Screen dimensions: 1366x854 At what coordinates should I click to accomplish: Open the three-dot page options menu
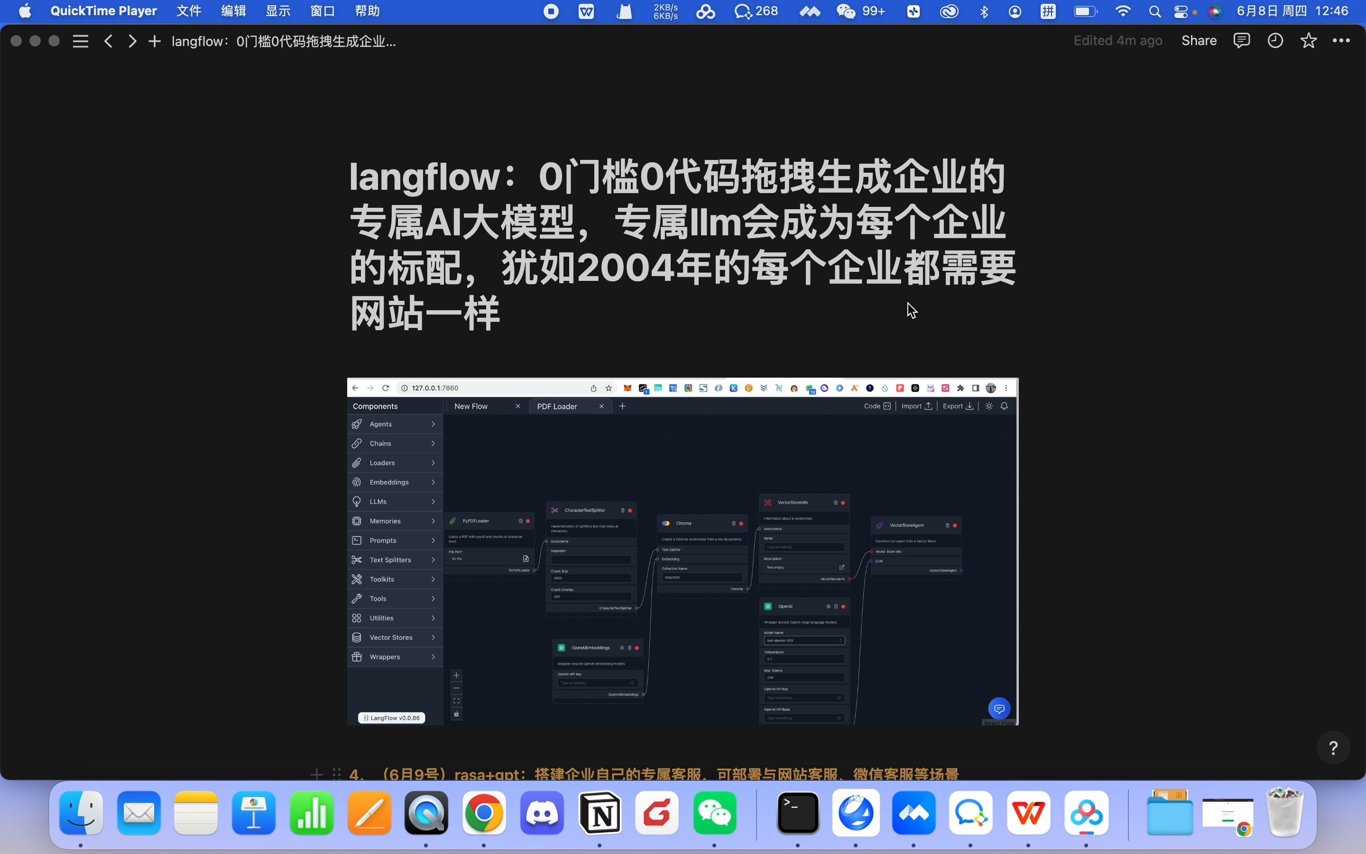coord(1341,41)
